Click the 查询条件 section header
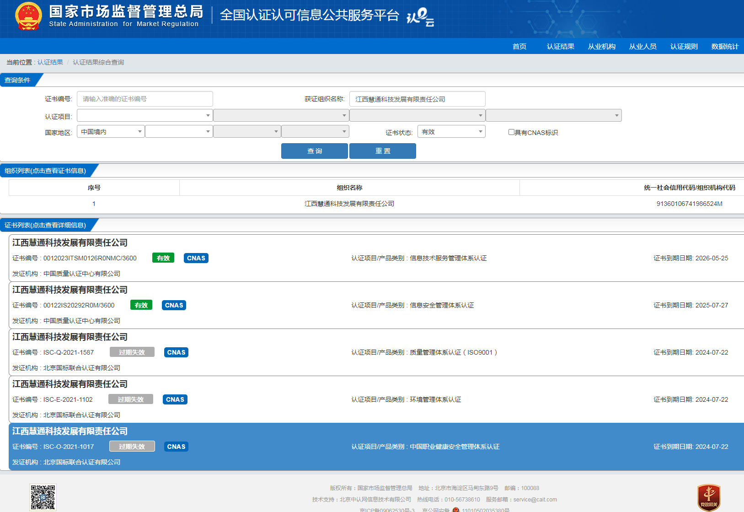 [x=18, y=80]
